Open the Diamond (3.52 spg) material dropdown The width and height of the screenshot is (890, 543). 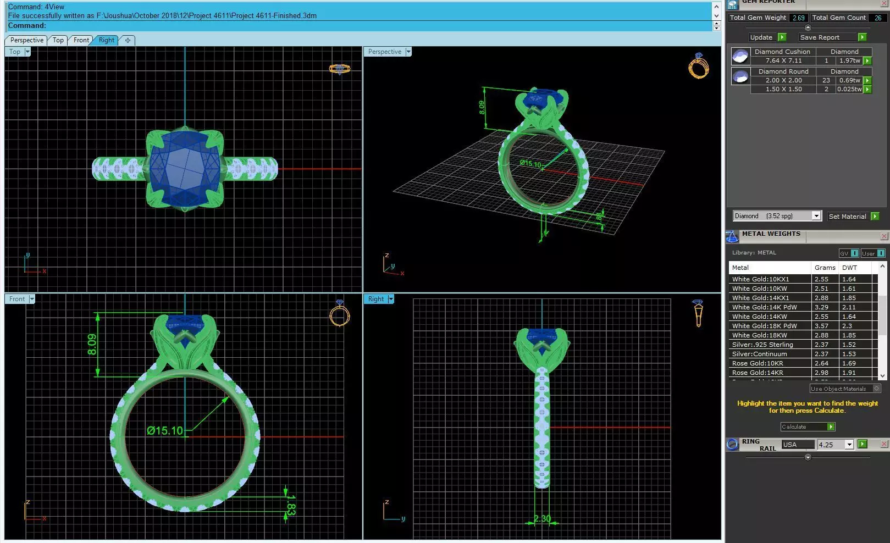816,216
